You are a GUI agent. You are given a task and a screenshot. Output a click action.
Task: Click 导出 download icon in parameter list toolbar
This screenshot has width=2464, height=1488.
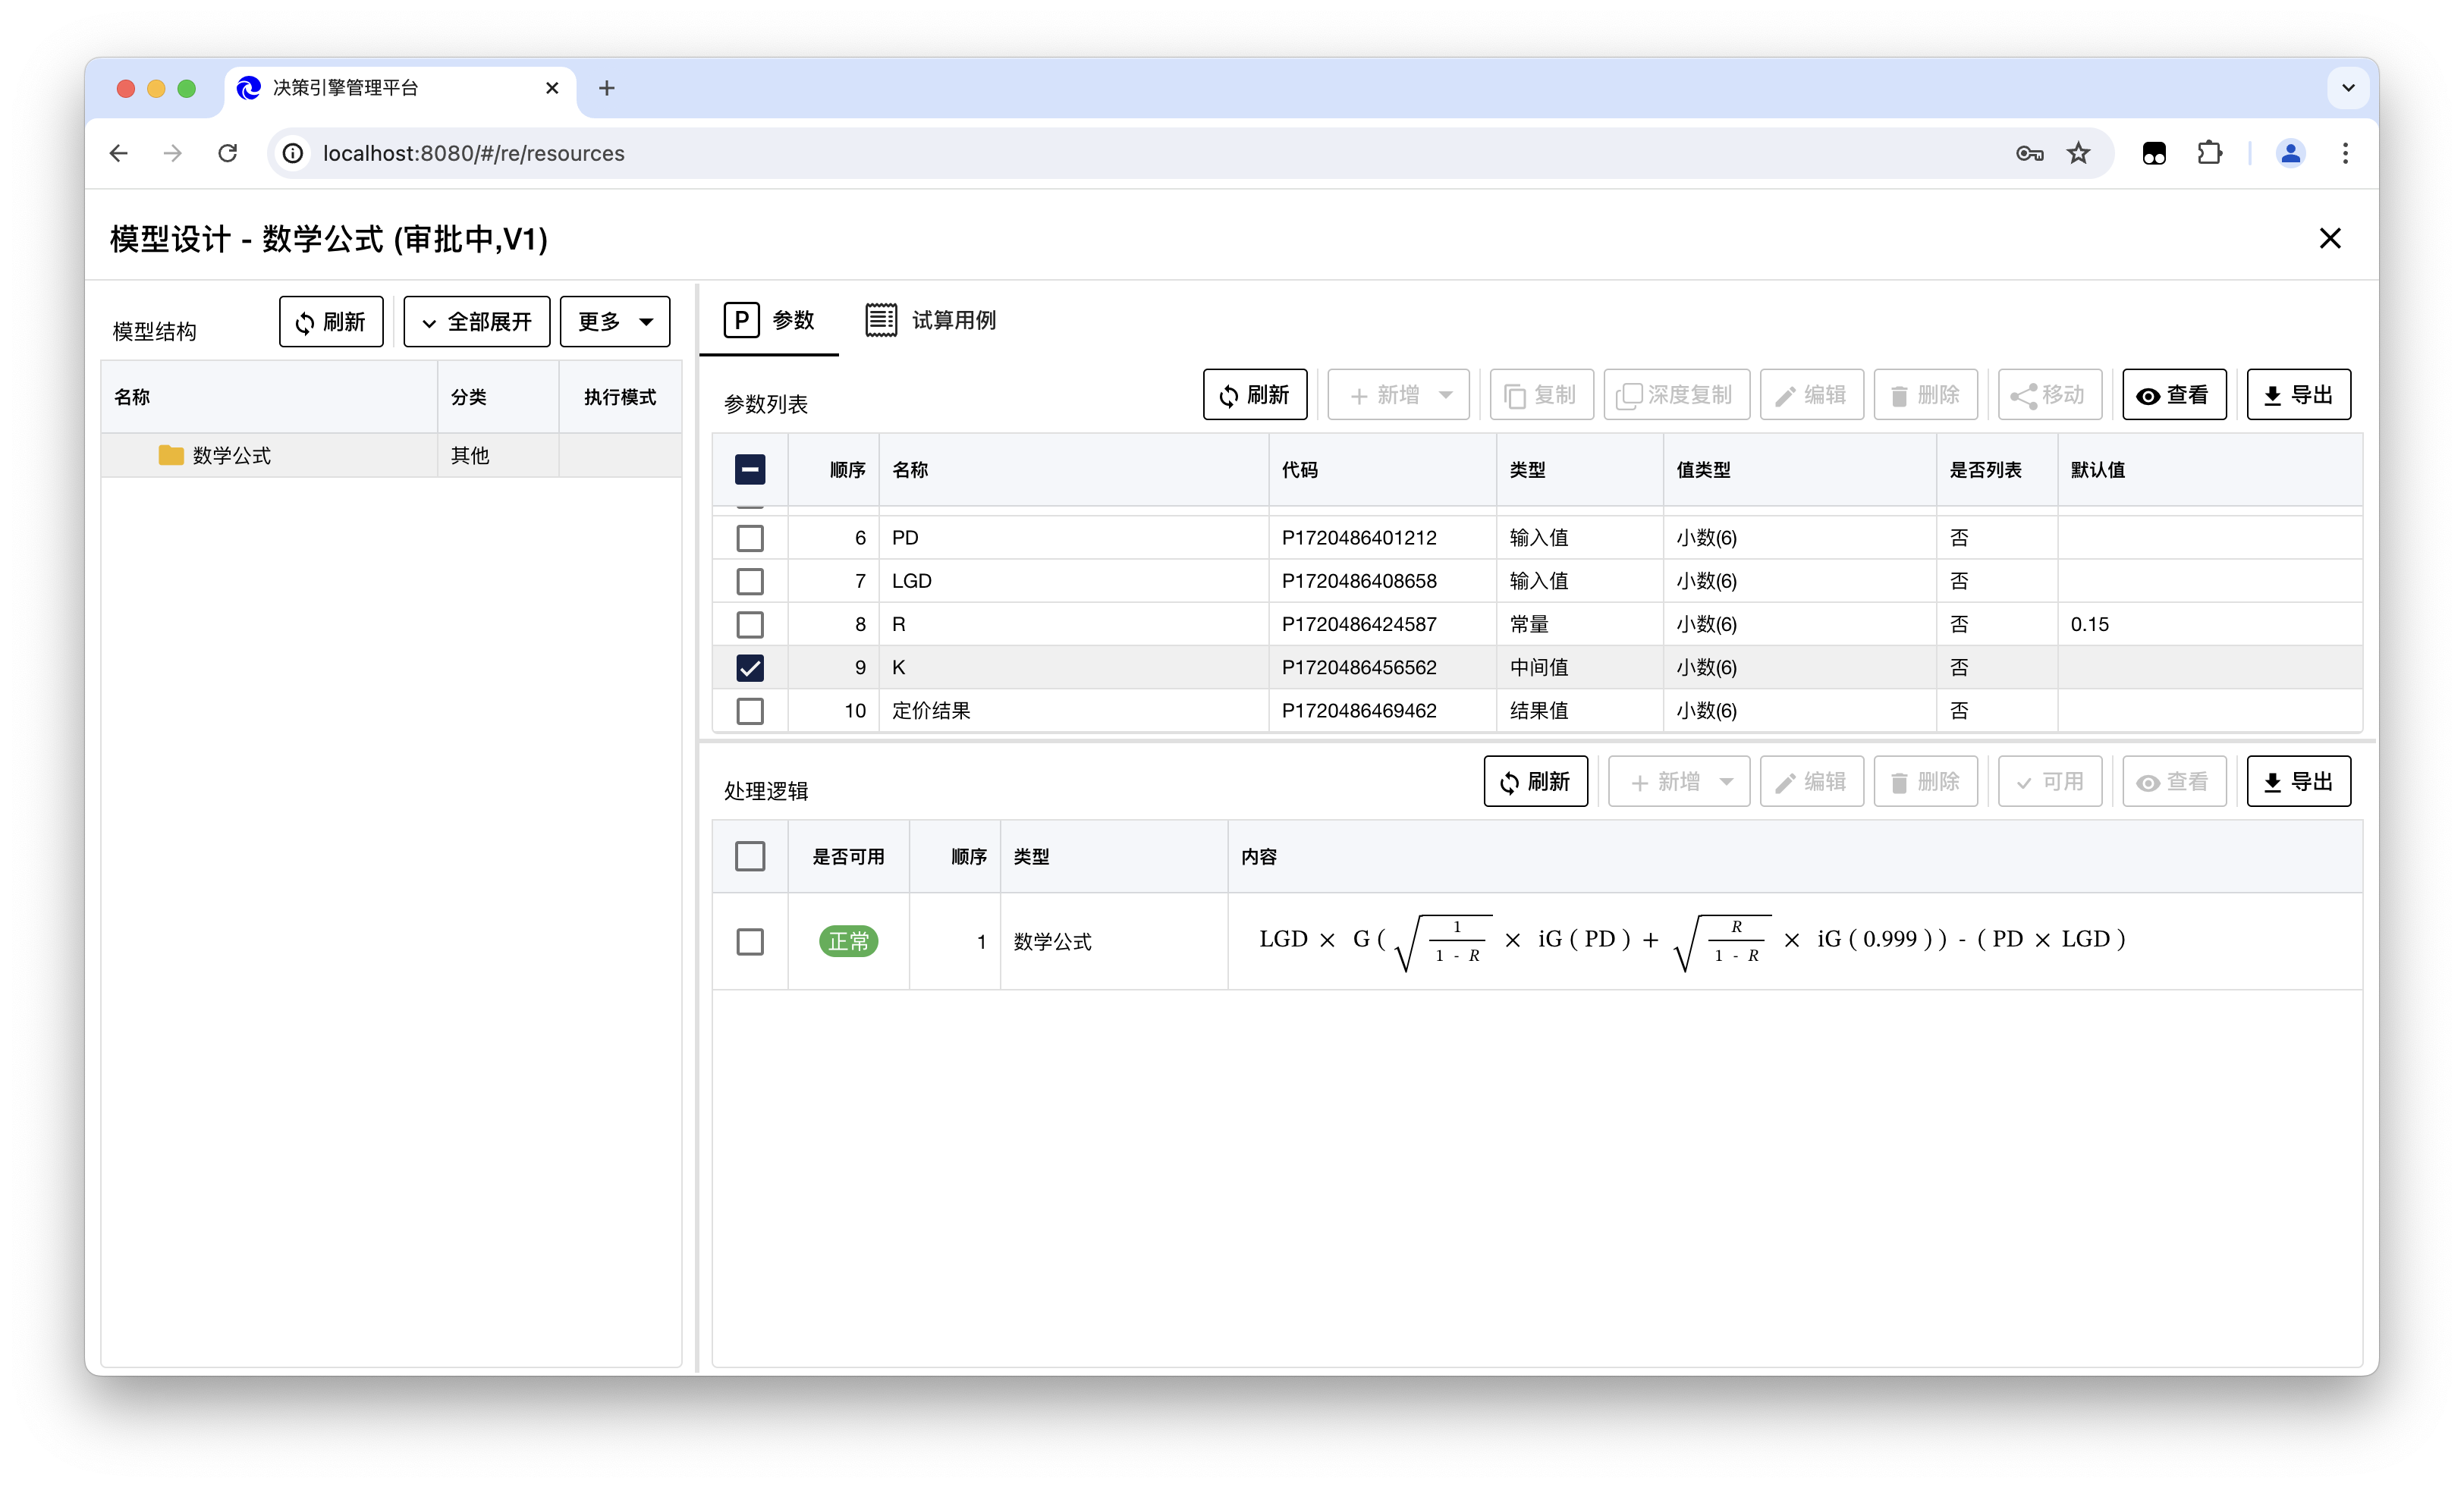click(2272, 396)
